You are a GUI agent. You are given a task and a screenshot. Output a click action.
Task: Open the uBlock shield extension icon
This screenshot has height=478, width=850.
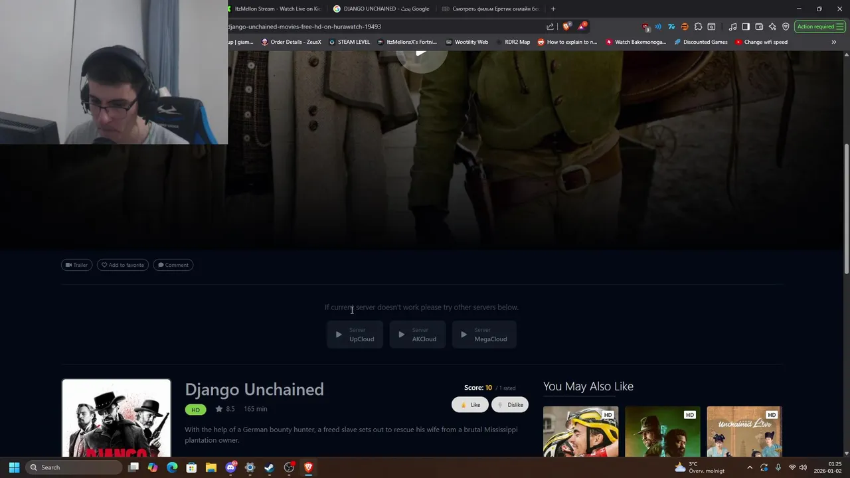coord(645,27)
